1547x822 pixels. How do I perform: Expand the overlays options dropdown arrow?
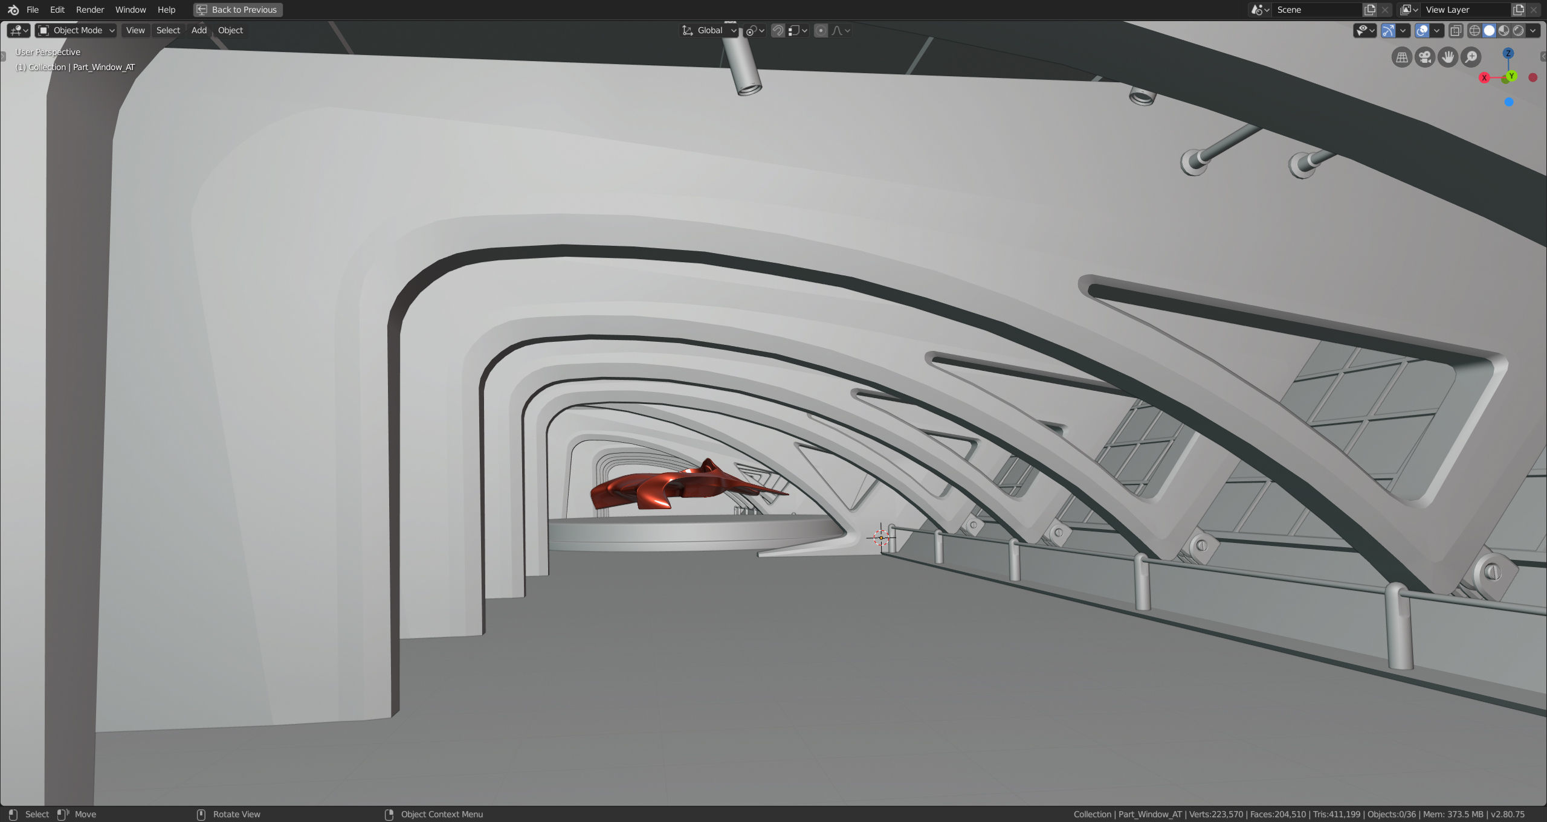coord(1437,30)
